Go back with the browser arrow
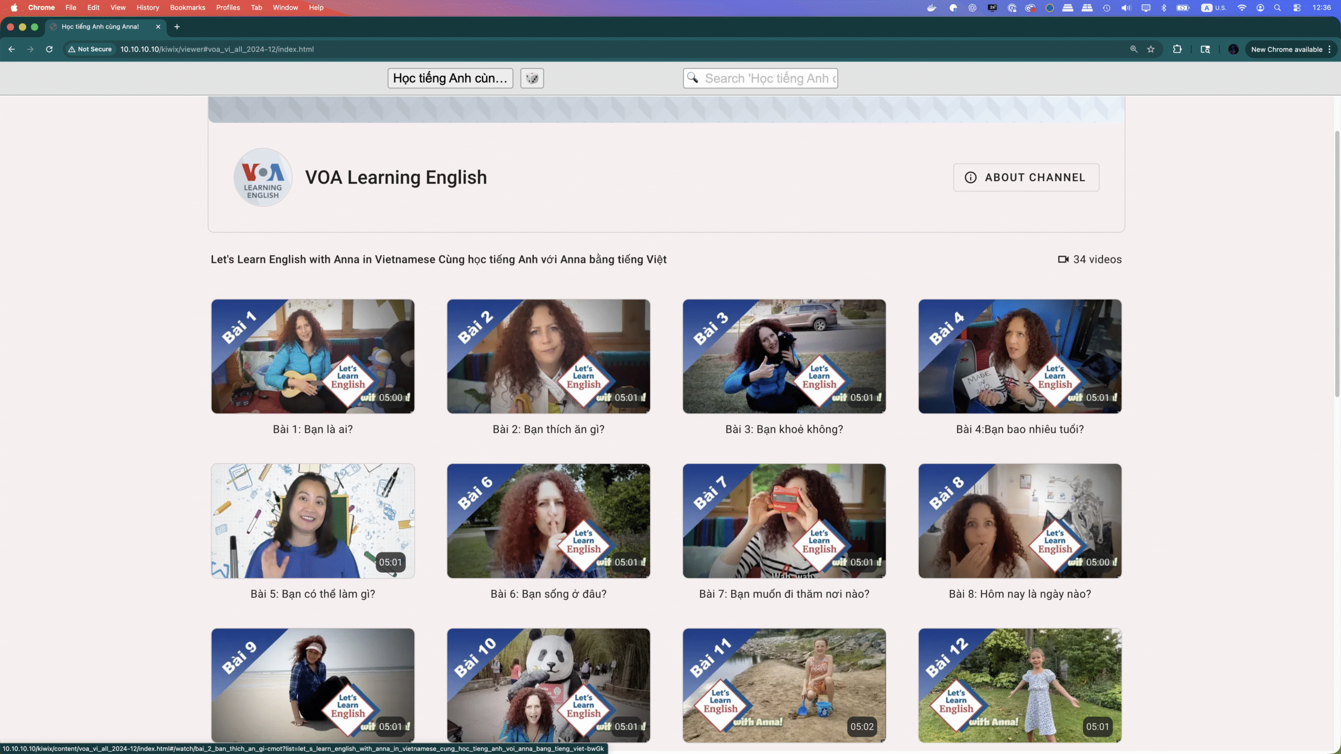Image resolution: width=1341 pixels, height=754 pixels. click(x=12, y=49)
